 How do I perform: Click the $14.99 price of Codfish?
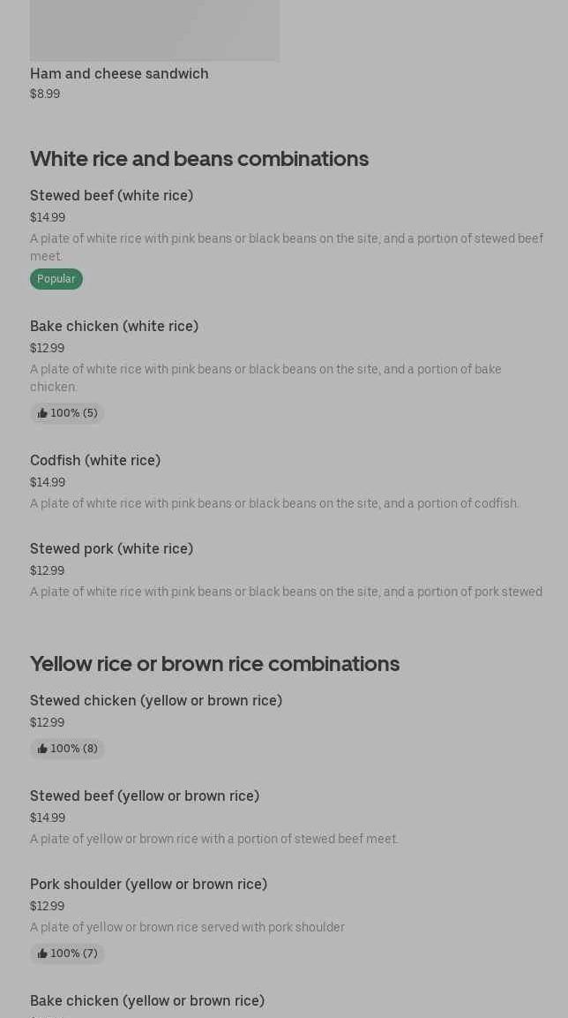point(48,483)
